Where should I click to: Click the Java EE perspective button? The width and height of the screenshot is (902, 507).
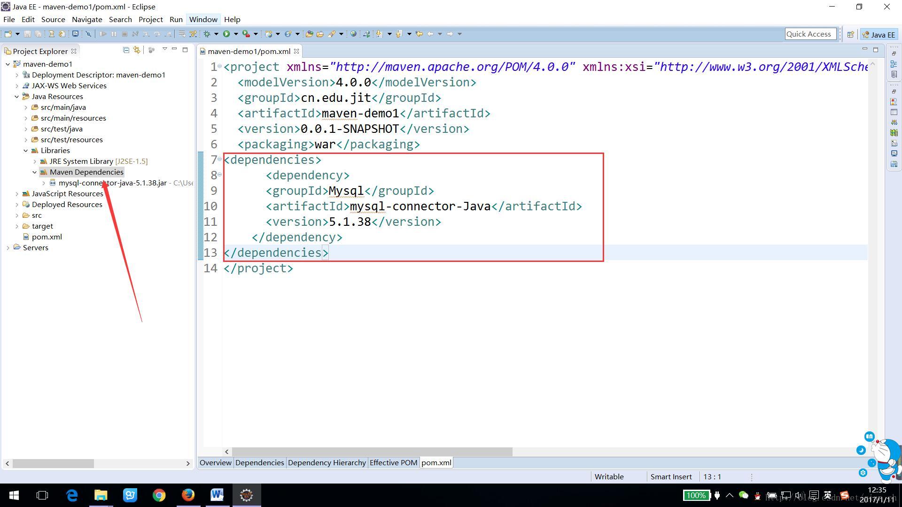pos(879,34)
